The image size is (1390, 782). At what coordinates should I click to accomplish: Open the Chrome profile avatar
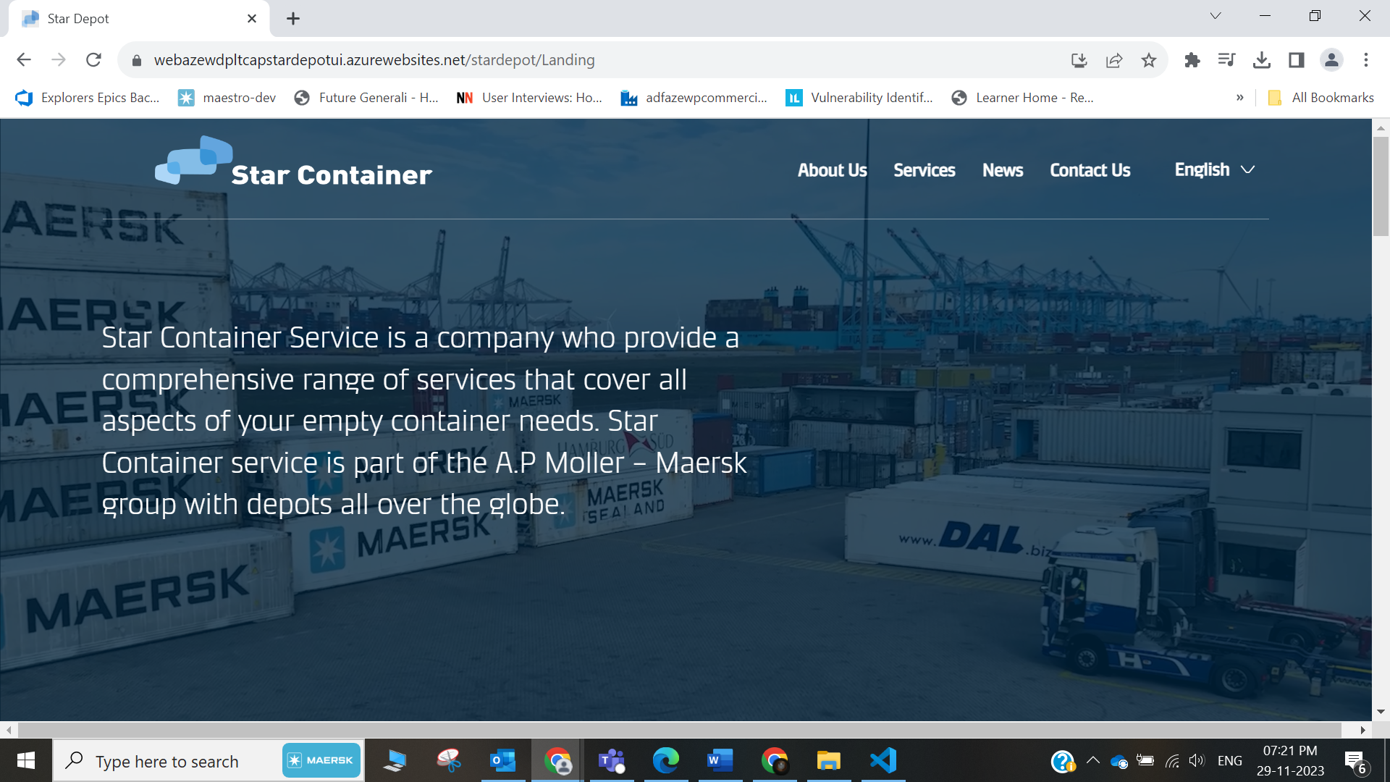[x=1331, y=60]
